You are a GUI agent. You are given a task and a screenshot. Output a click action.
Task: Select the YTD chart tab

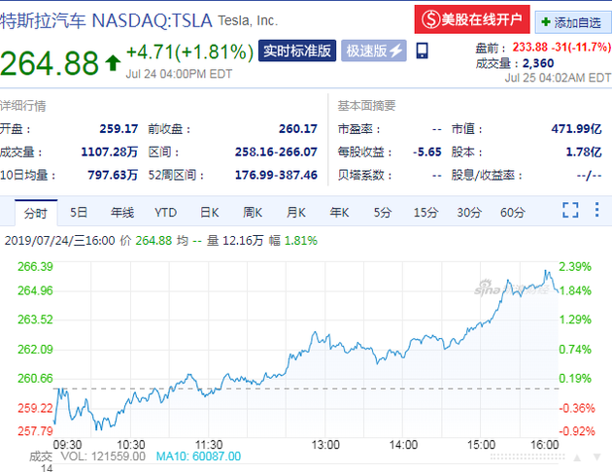165,212
